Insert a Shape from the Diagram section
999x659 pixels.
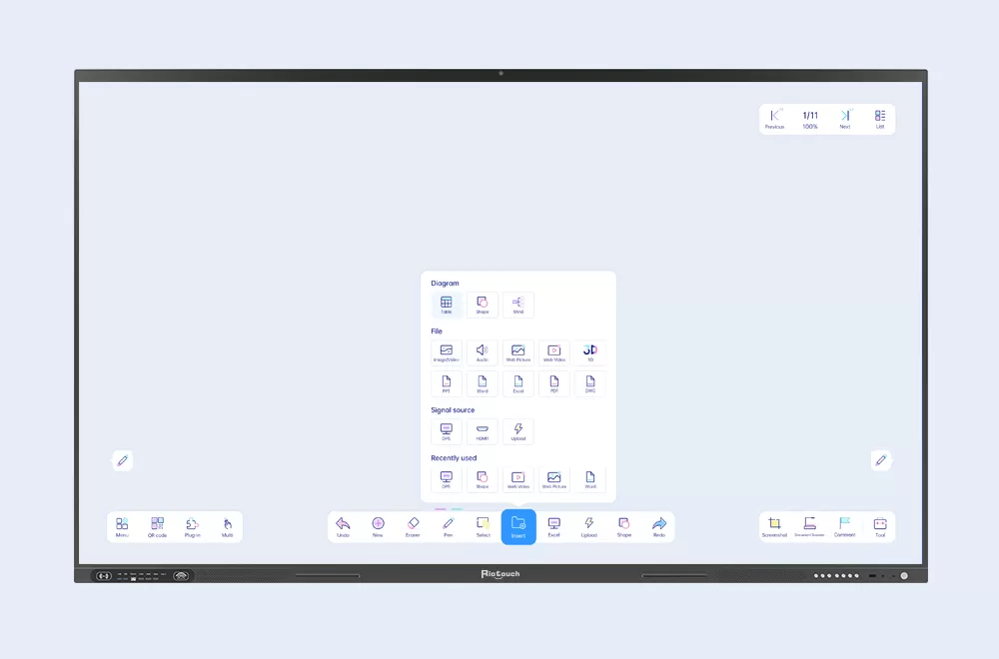coord(483,305)
